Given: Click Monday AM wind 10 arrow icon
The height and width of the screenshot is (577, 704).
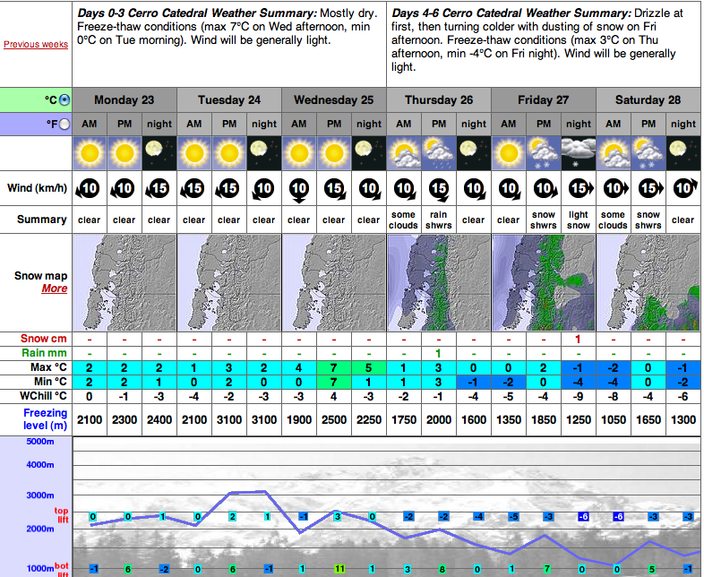Looking at the screenshot, I should point(88,188).
